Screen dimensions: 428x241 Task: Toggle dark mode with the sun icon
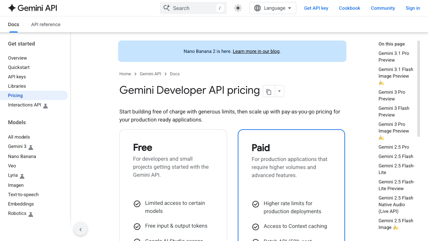click(238, 8)
